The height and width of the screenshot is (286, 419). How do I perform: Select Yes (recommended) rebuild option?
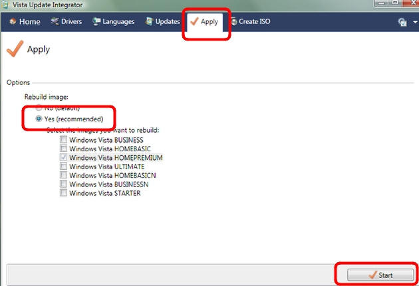pyautogui.click(x=39, y=119)
